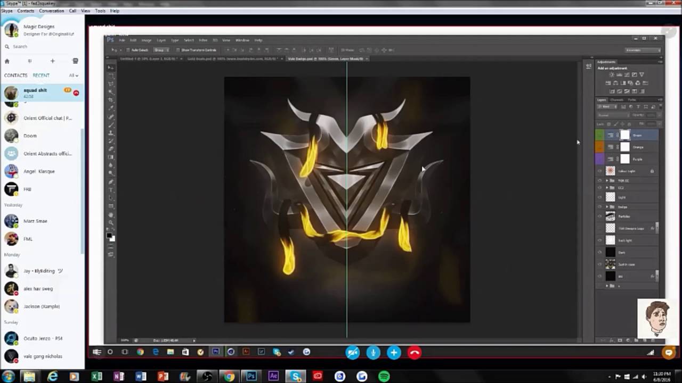The image size is (682, 383).
Task: Select the Zoom tool in shared Photoshop
Action: pyautogui.click(x=111, y=223)
